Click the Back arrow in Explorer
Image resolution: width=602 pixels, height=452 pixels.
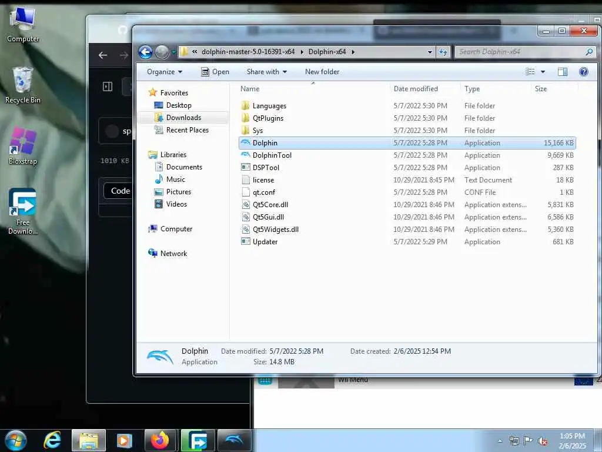(x=146, y=52)
